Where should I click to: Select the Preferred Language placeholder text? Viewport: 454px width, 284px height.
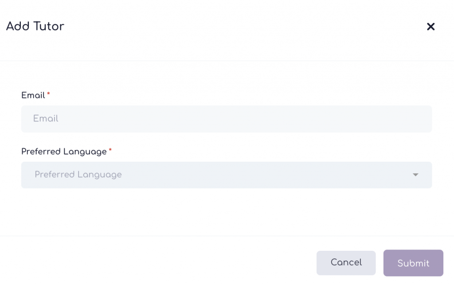click(78, 175)
